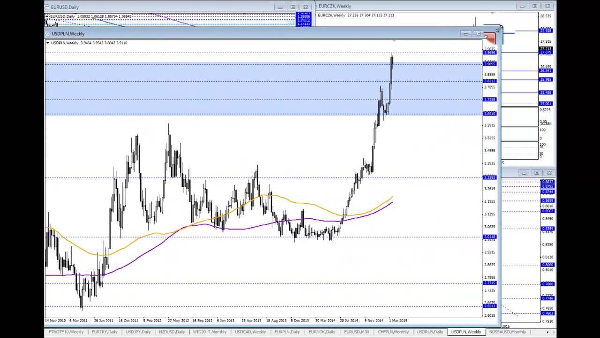600x338 pixels.
Task: Click the 0.8837 level label in lower-right chart
Action: [x=547, y=182]
